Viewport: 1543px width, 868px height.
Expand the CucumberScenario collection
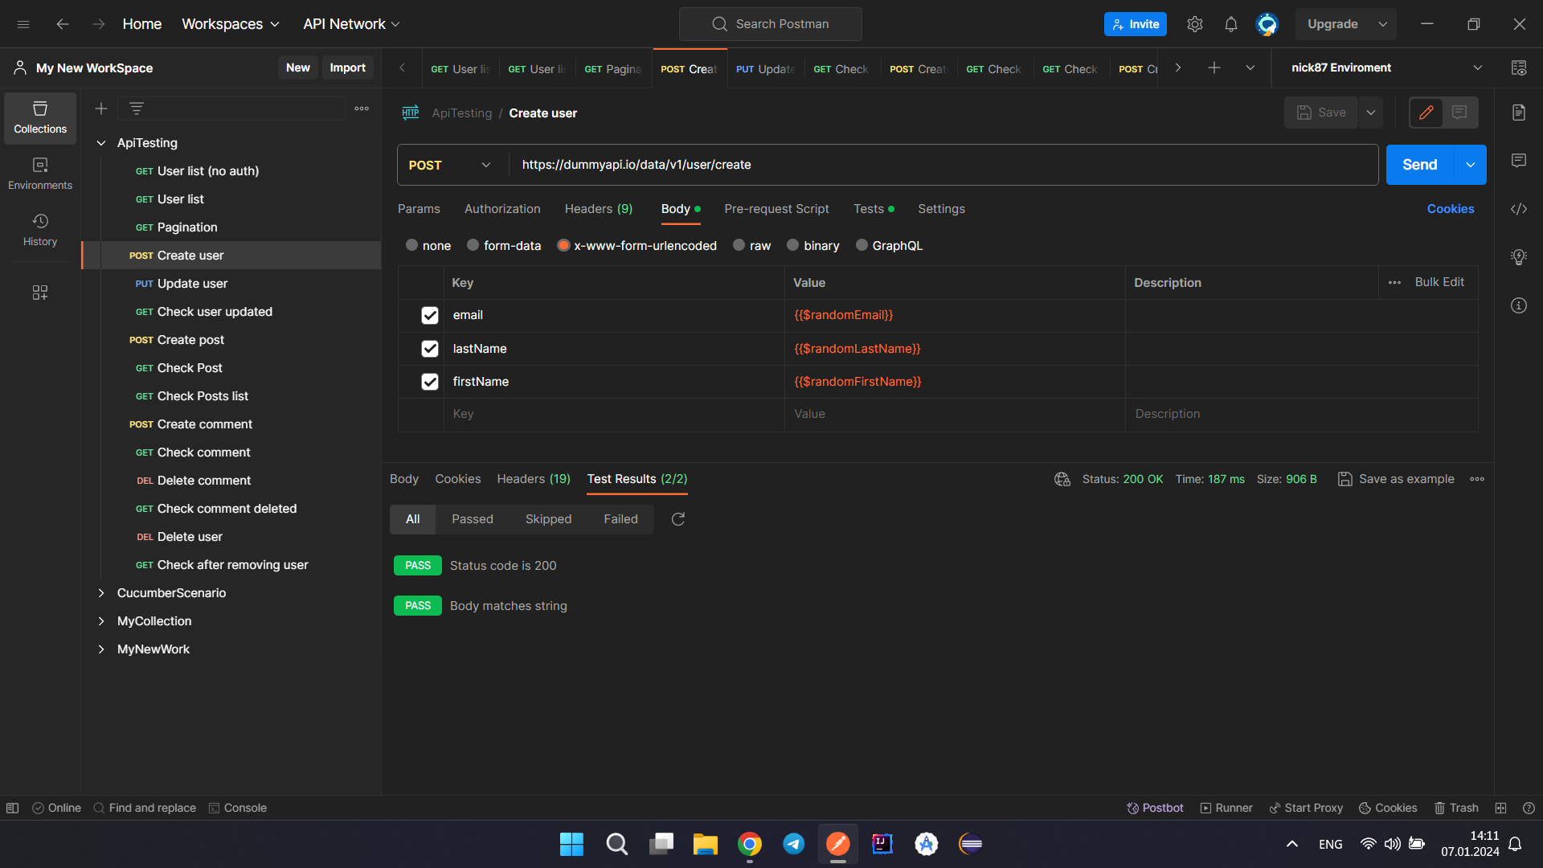(x=101, y=593)
